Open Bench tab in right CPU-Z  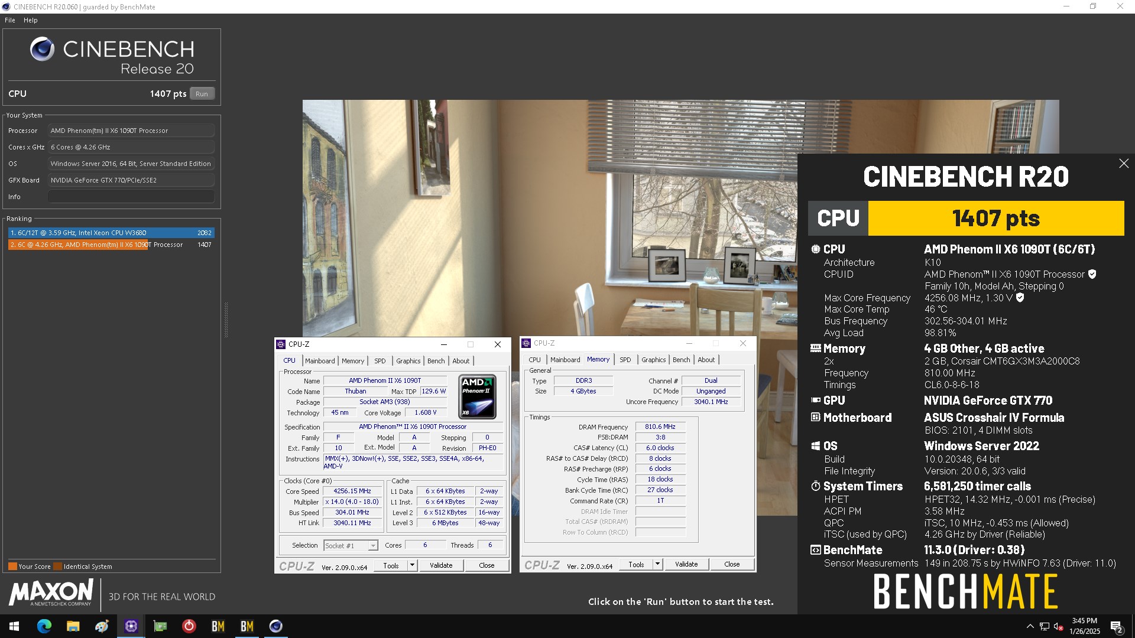click(x=682, y=360)
